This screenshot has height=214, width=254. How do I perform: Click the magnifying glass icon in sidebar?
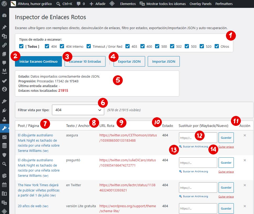pos(4,164)
